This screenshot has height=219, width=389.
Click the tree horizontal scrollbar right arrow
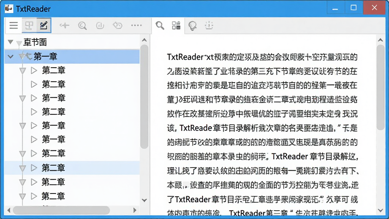click(135, 210)
